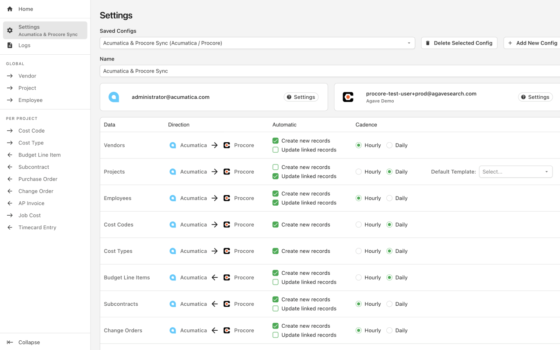This screenshot has width=560, height=350.
Task: Select Daily cadence for Vendors
Action: click(x=389, y=145)
